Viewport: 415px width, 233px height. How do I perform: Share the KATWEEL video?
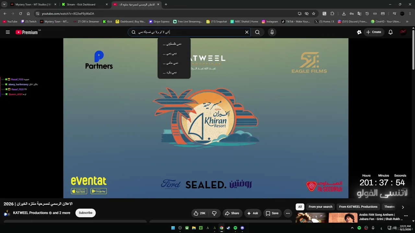coord(232,213)
